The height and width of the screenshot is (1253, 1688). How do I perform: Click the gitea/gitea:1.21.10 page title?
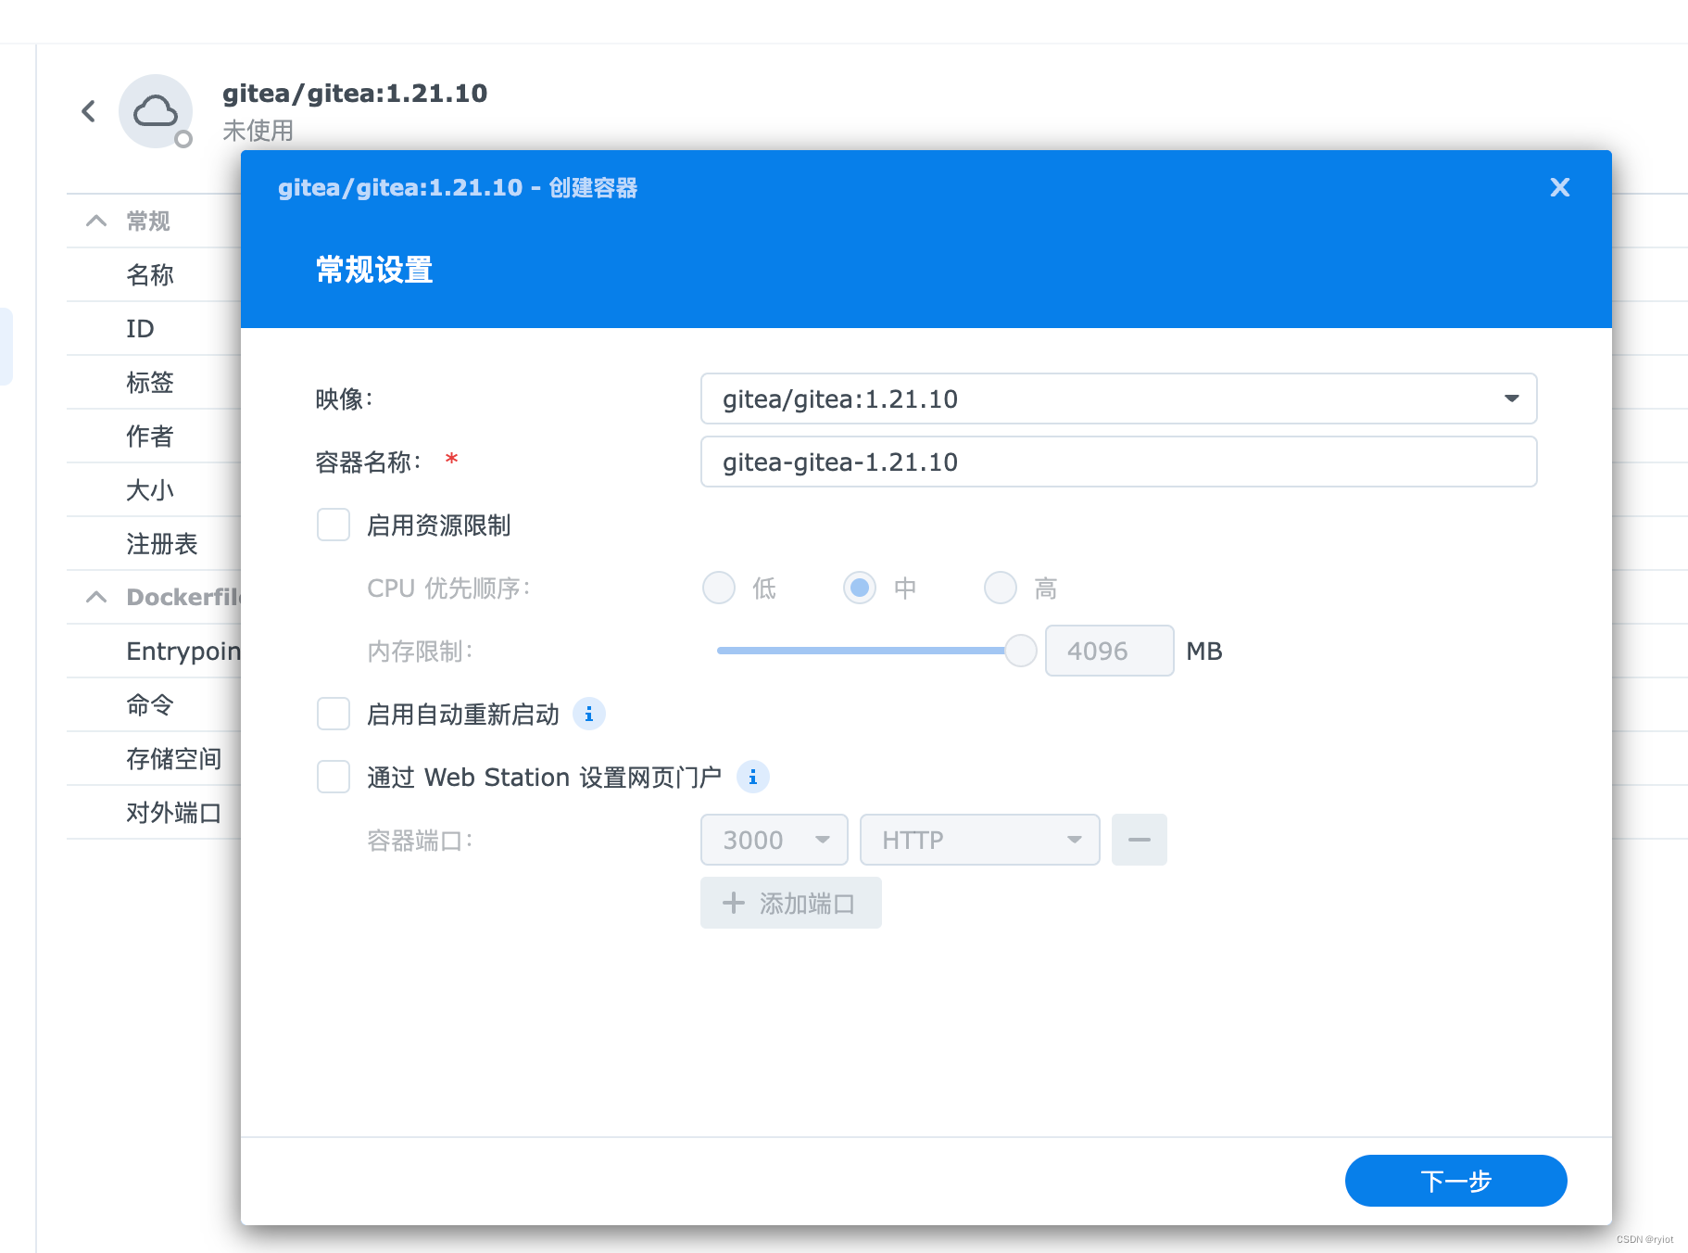pyautogui.click(x=355, y=94)
